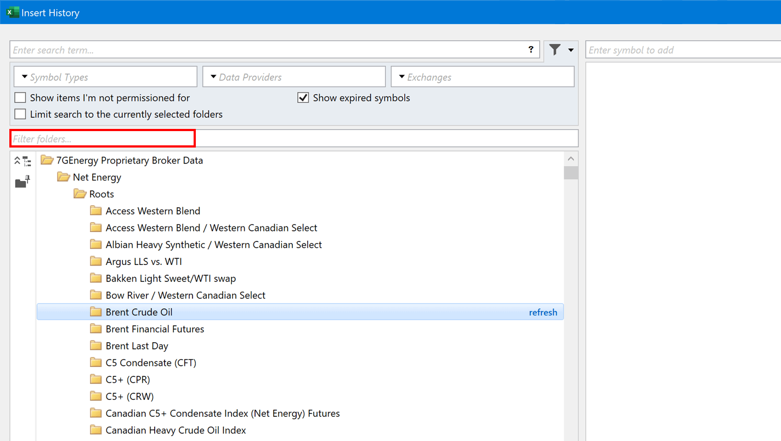Select the Roots tree item
This screenshot has width=781, height=441.
pos(101,194)
